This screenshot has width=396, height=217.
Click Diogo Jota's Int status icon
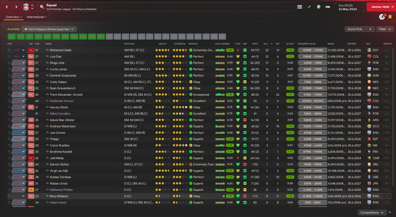pos(31,63)
